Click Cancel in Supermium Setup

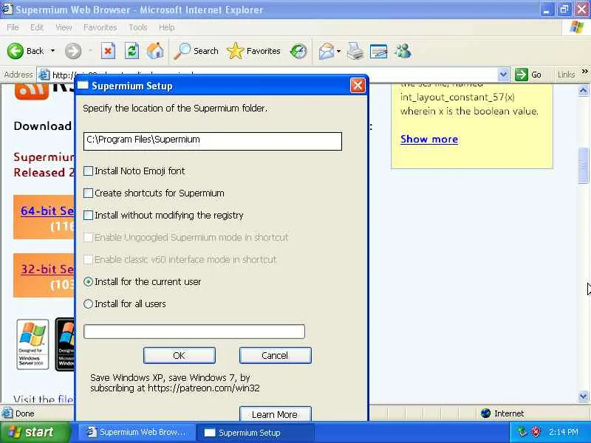click(275, 355)
